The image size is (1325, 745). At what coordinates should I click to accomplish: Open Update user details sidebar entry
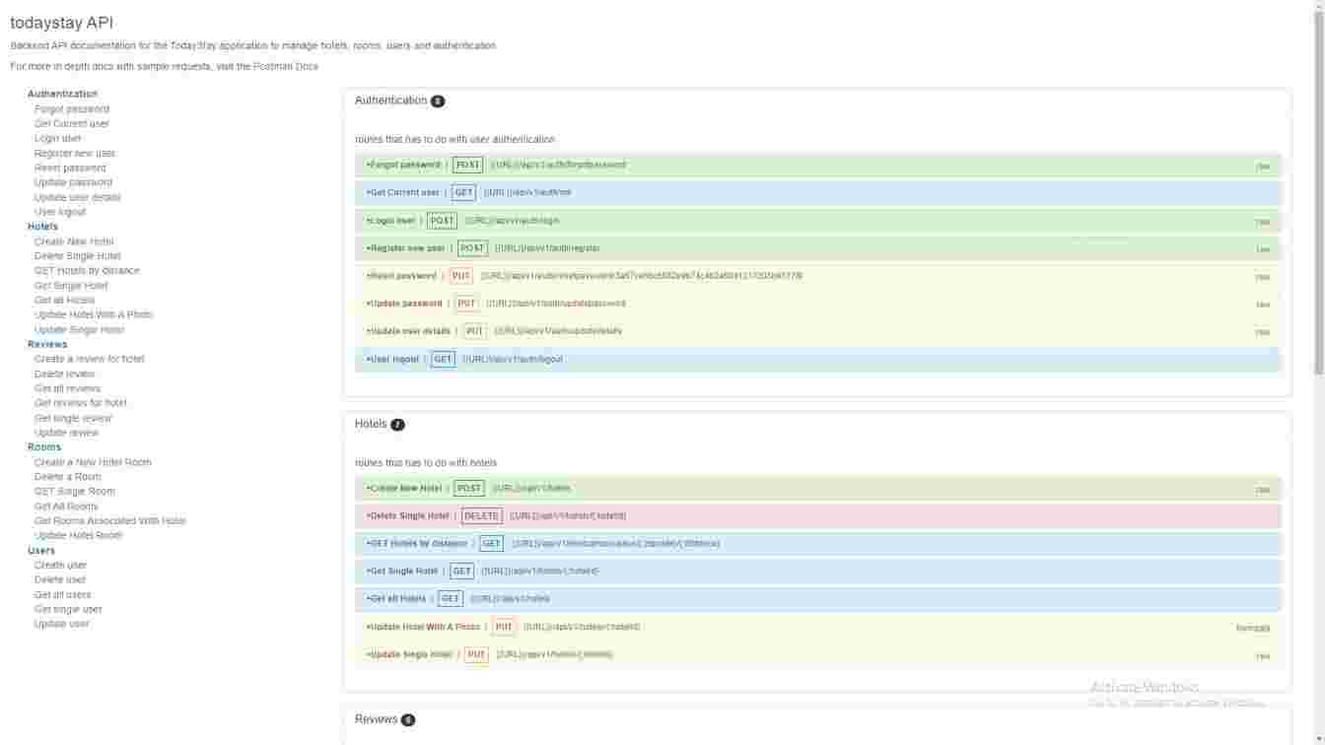coord(78,197)
